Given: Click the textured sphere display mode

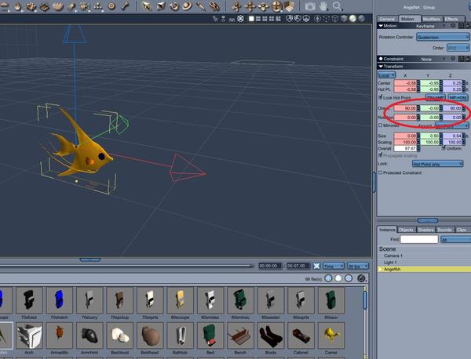Looking at the screenshot, I should click(362, 19).
